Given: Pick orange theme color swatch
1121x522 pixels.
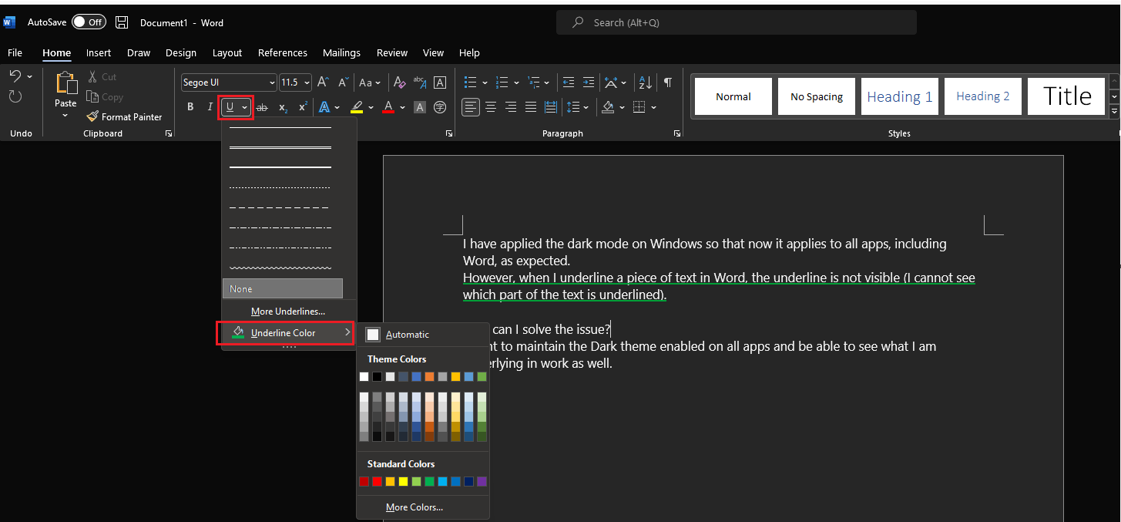Looking at the screenshot, I should (x=429, y=376).
